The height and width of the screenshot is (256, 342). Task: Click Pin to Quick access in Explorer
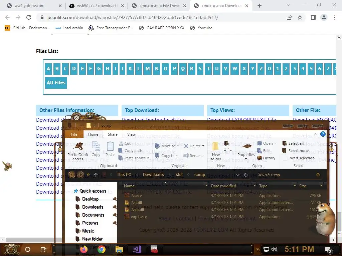click(78, 151)
